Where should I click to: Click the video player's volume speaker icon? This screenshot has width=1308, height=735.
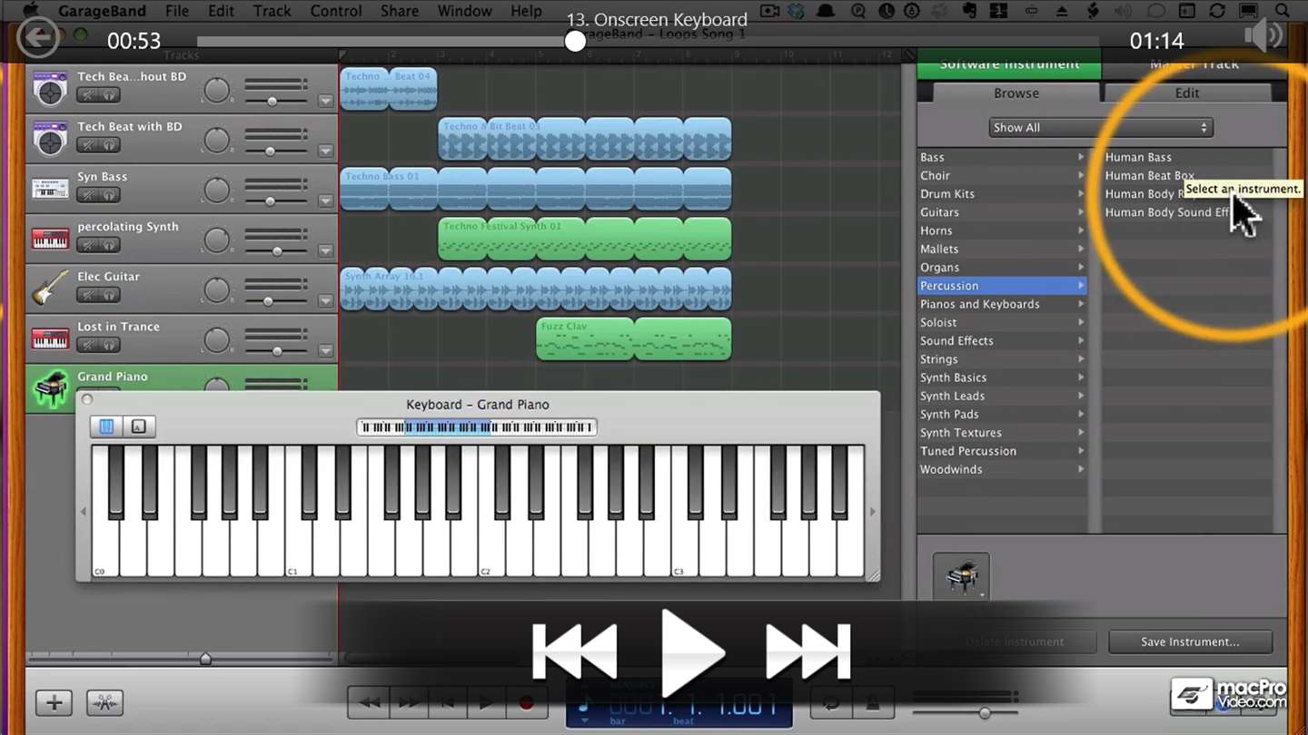(1263, 37)
